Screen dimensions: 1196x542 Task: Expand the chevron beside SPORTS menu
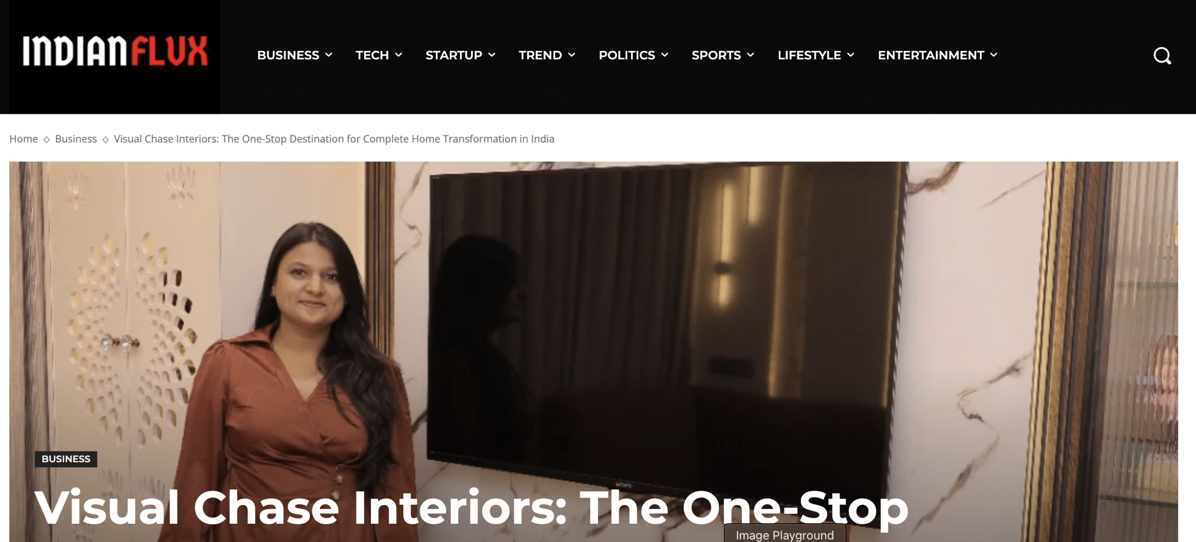tap(751, 55)
